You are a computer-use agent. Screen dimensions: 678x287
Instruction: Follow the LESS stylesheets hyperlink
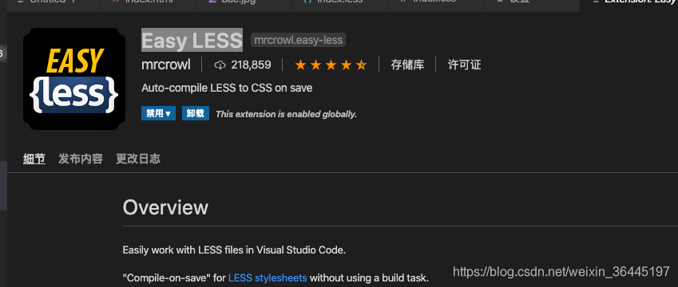pyautogui.click(x=268, y=278)
